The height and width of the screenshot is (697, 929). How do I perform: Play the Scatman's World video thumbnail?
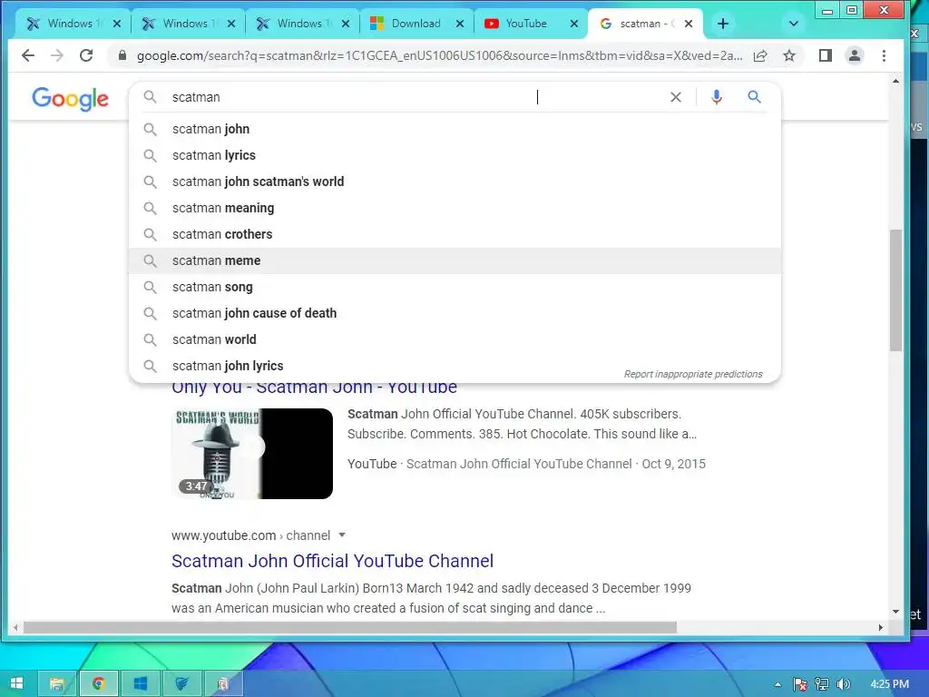[252, 454]
